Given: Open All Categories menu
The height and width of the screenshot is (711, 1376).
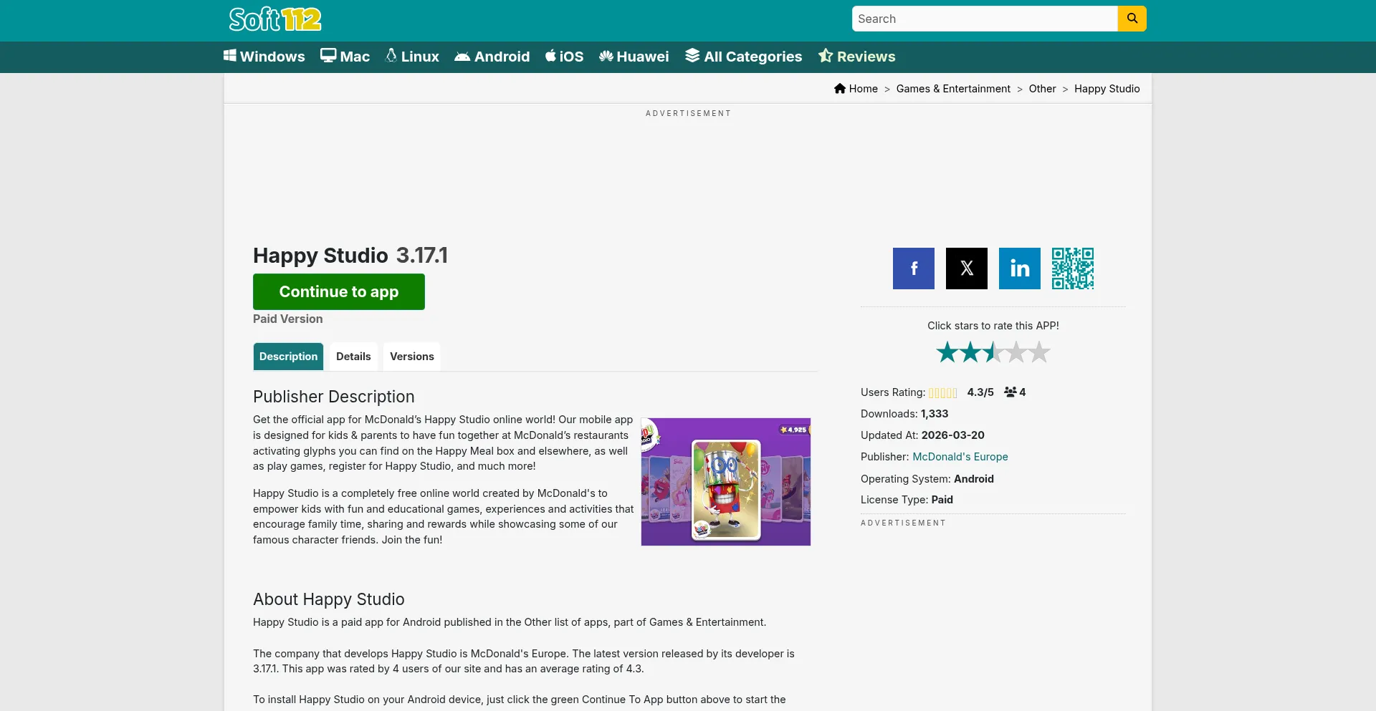Looking at the screenshot, I should coord(744,57).
